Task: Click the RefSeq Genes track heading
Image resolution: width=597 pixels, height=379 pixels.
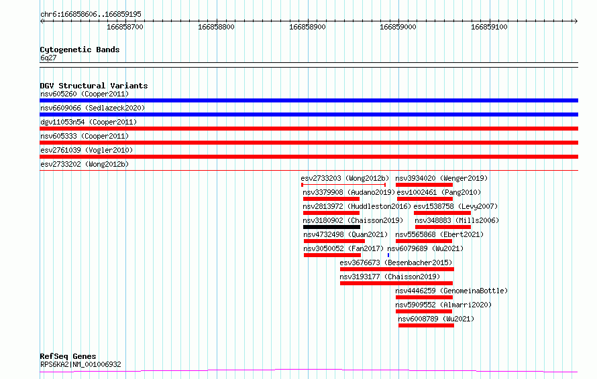Action: (x=68, y=356)
